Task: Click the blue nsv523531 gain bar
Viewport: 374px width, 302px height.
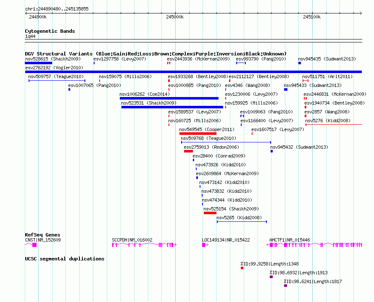Action: click(x=172, y=107)
